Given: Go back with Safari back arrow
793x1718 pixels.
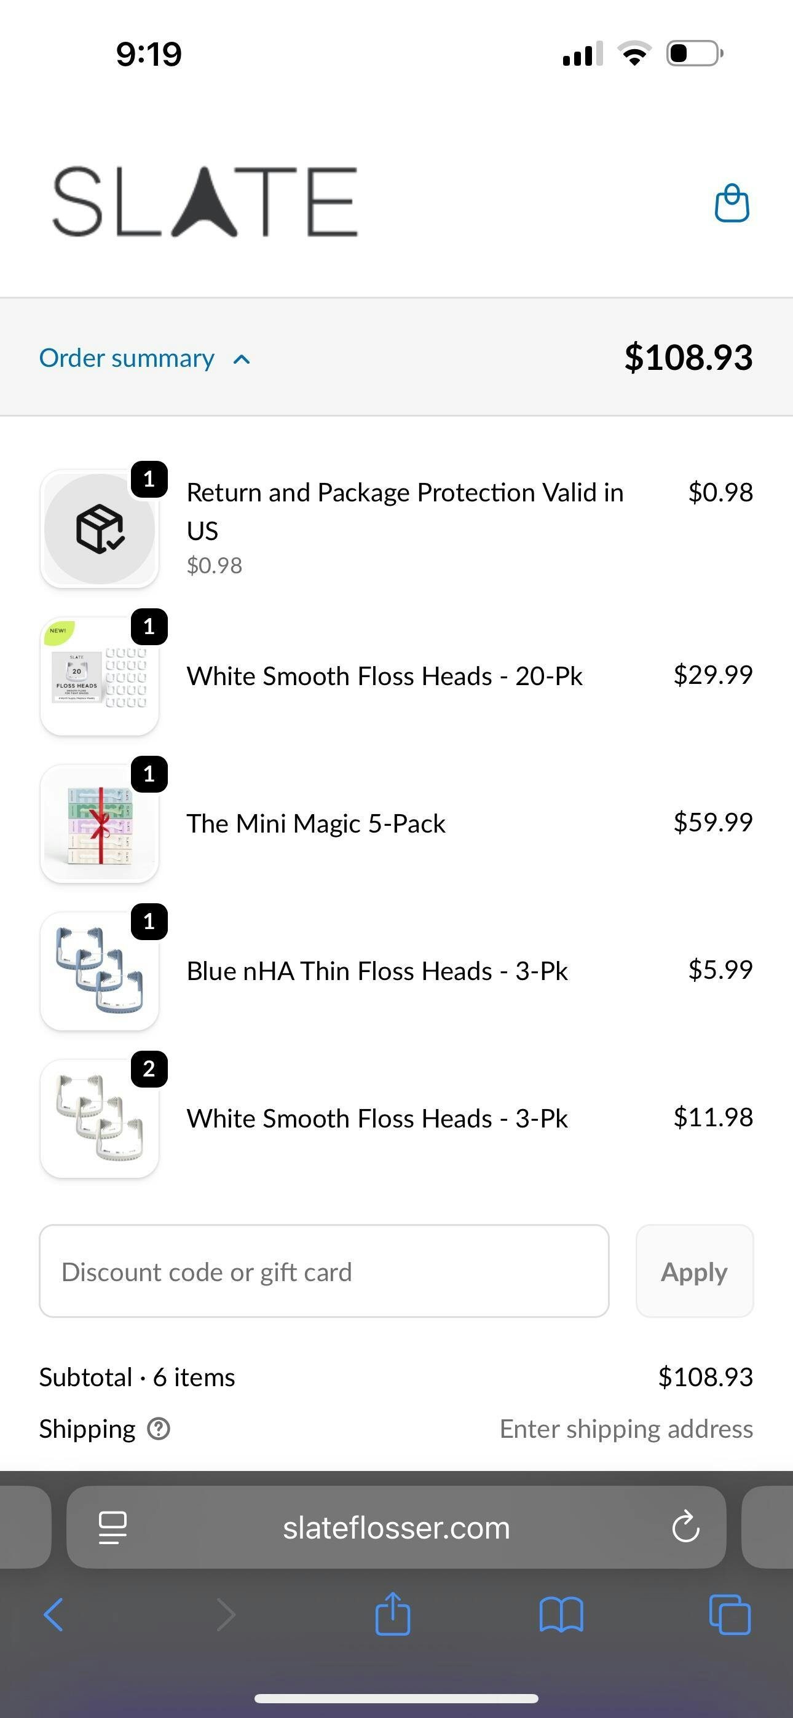Looking at the screenshot, I should (53, 1615).
